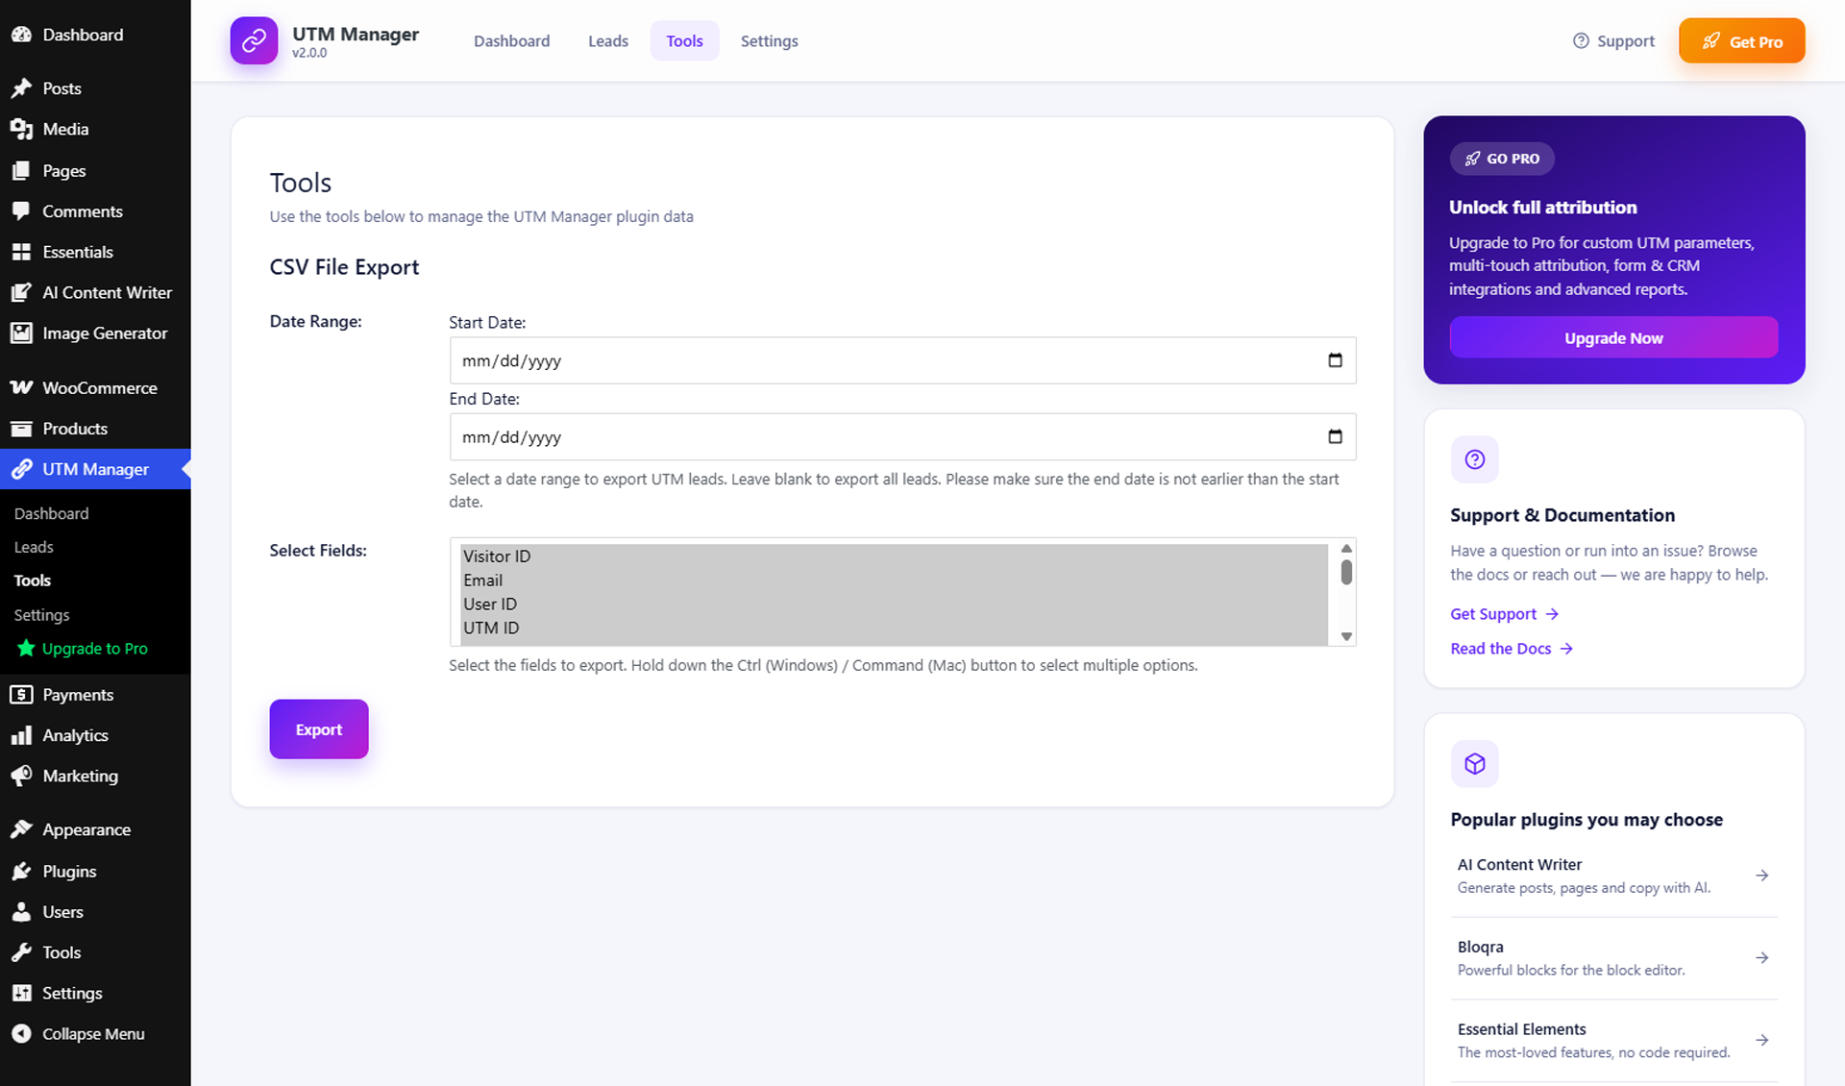Click the Essentials grid icon

pyautogui.click(x=21, y=252)
